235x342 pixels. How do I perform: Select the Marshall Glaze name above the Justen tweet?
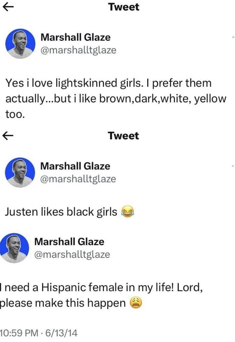pyautogui.click(x=75, y=166)
